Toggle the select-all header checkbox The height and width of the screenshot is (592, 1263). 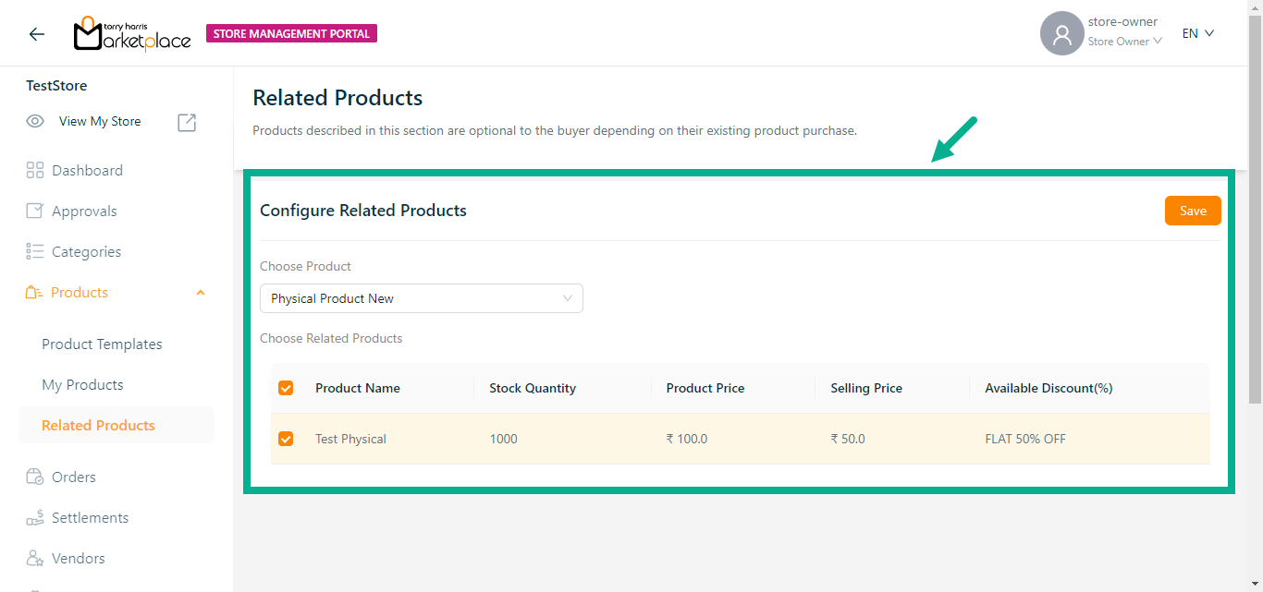[286, 388]
